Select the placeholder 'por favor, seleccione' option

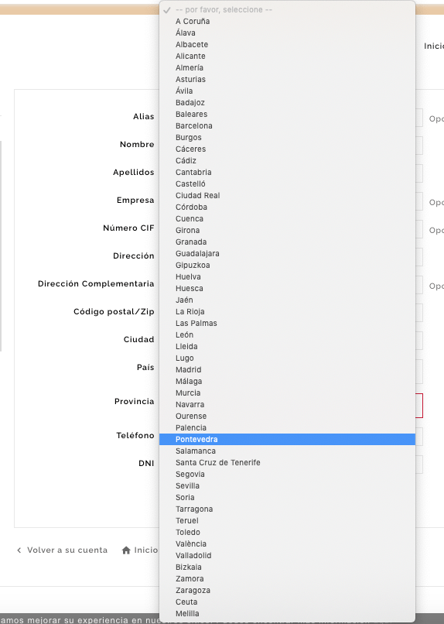coord(288,10)
